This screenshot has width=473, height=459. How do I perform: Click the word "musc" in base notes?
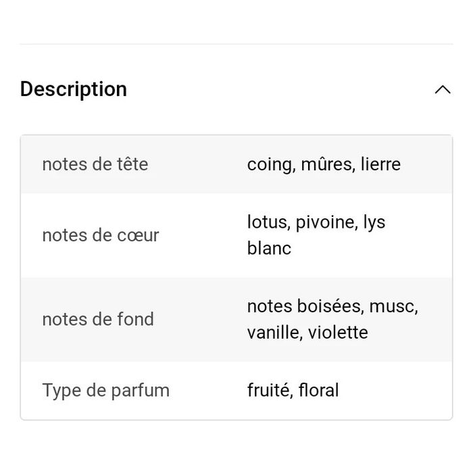click(x=394, y=307)
